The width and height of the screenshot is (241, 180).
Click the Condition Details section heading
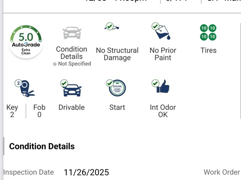coord(42,146)
